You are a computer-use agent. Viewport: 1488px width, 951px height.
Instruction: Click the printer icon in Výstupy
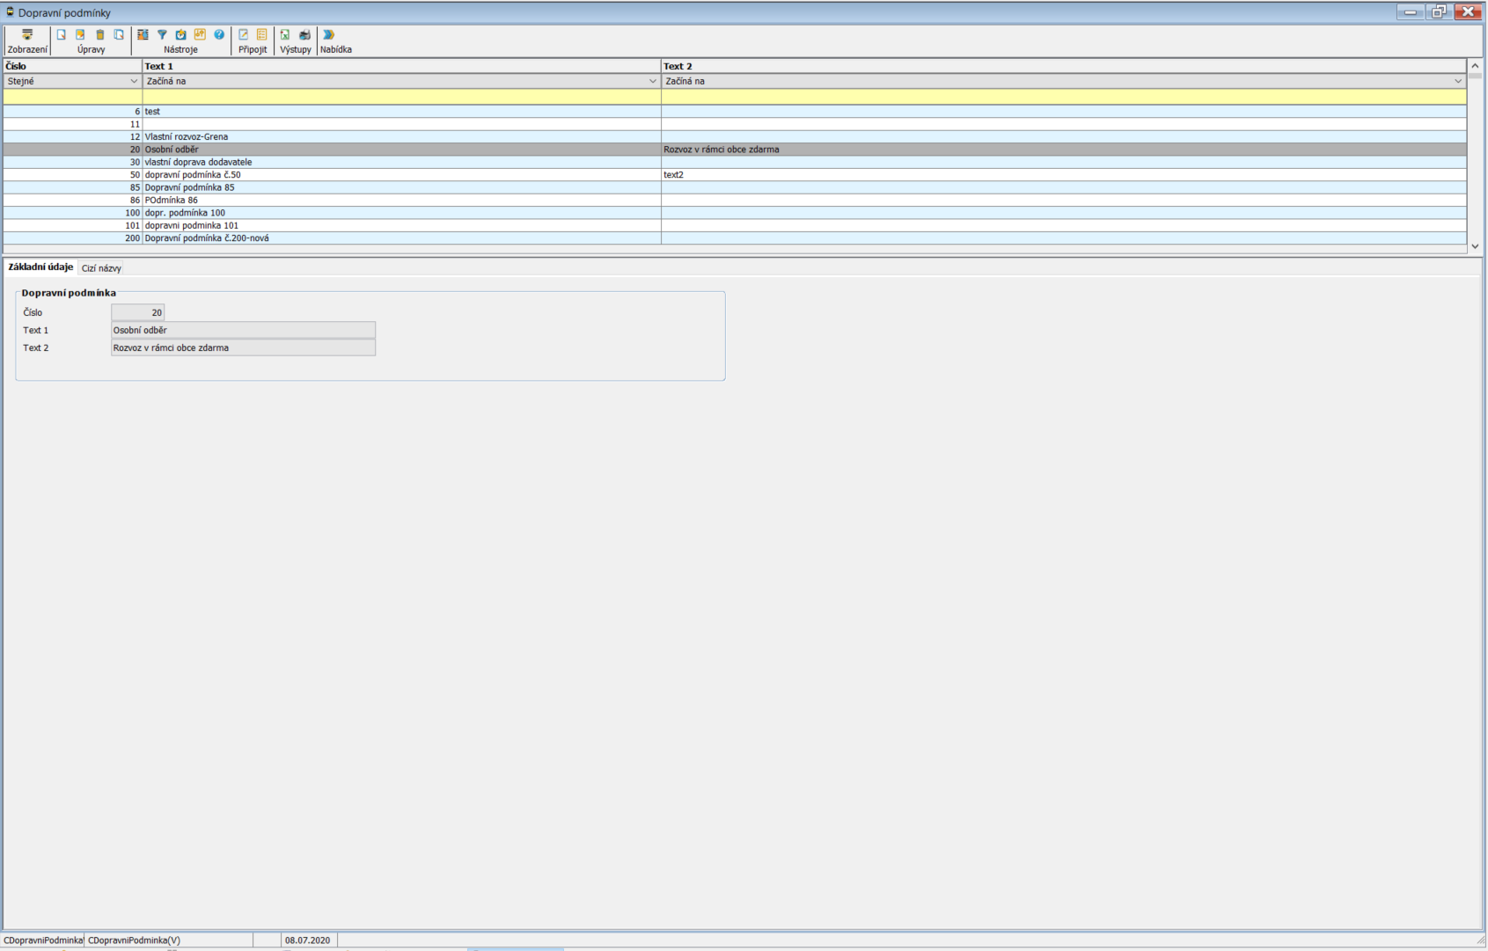coord(304,35)
